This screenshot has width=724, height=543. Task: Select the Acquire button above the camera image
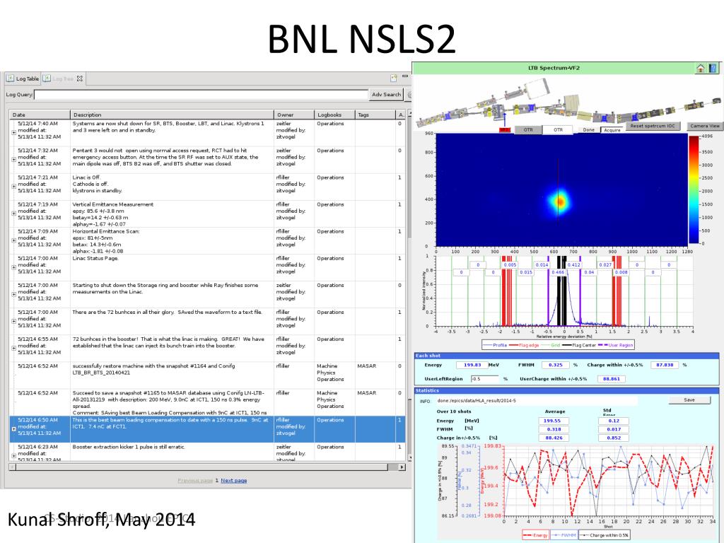click(x=612, y=130)
